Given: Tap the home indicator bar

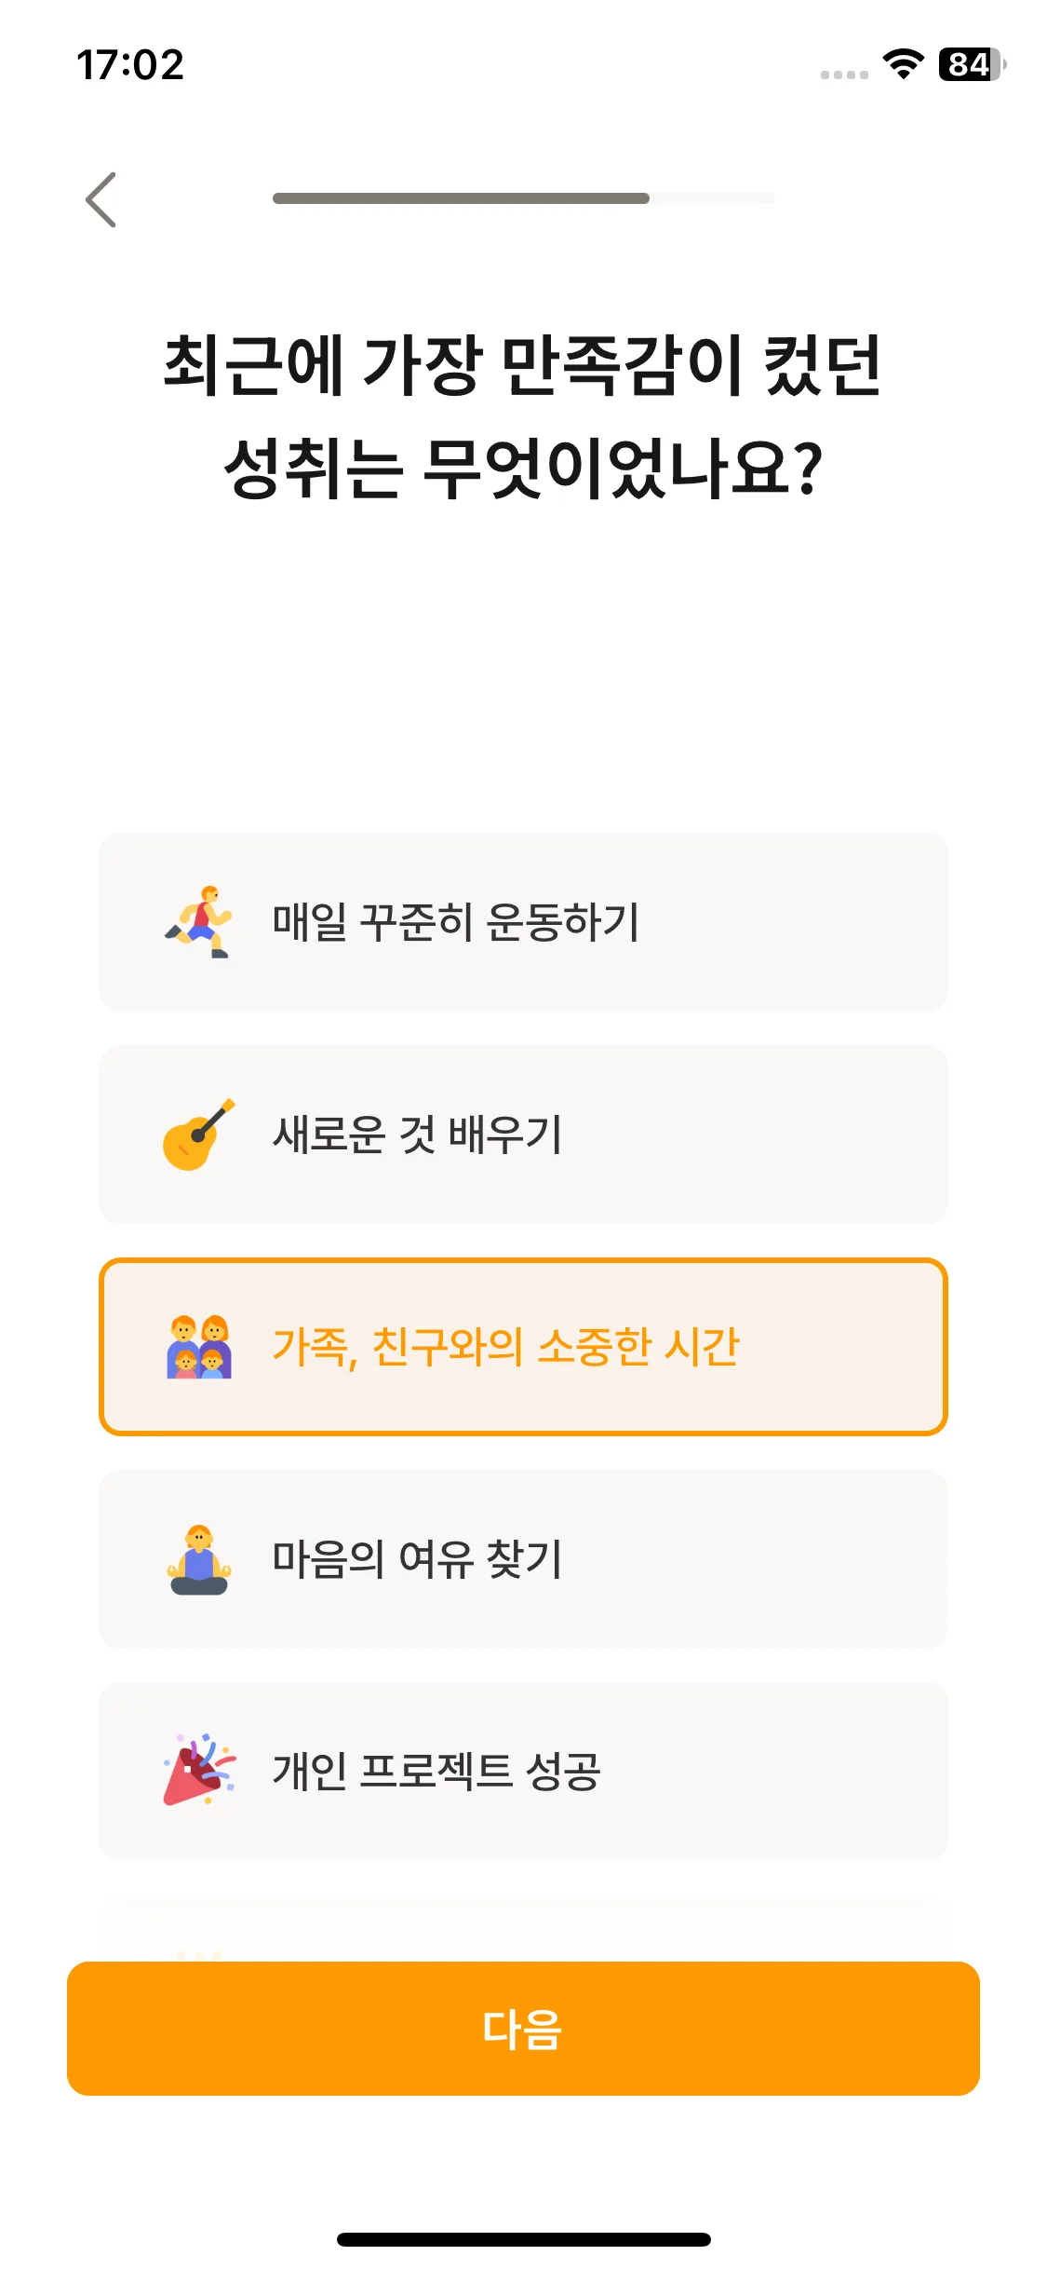Looking at the screenshot, I should click(x=523, y=2239).
